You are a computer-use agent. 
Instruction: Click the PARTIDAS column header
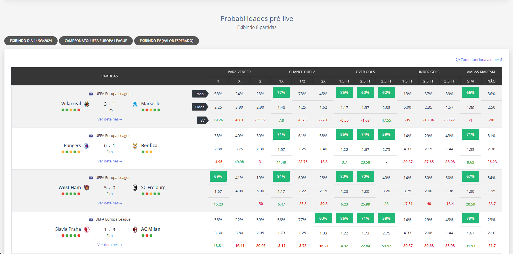point(110,76)
